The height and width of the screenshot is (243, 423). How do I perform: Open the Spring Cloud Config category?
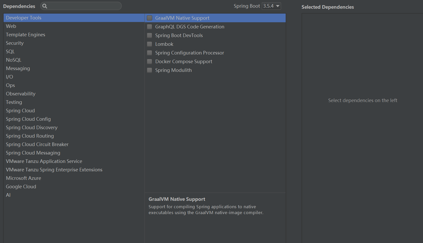tap(74, 119)
